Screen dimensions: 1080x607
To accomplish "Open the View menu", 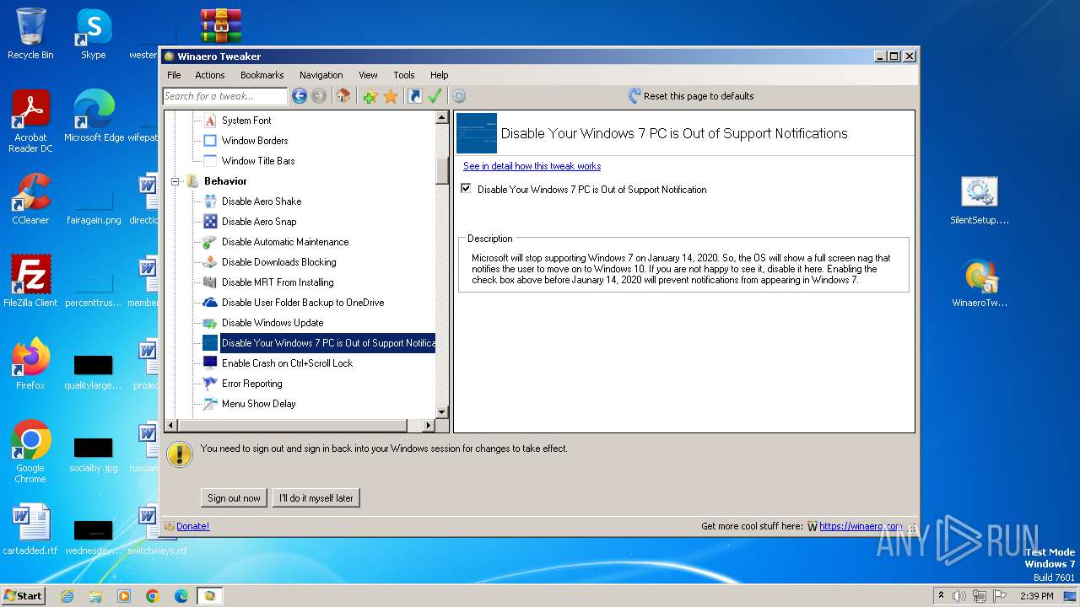I will click(x=368, y=75).
